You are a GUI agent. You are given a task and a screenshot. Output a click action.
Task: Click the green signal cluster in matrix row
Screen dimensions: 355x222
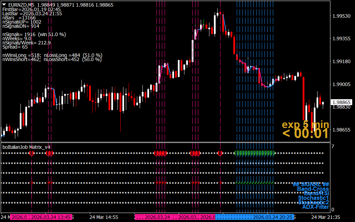click(x=255, y=153)
